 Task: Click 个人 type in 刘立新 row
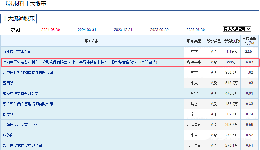(194, 114)
